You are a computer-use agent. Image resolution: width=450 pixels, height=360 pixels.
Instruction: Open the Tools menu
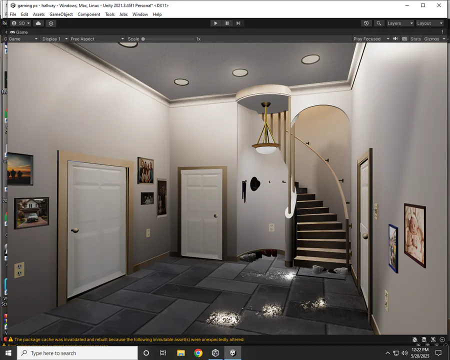[109, 14]
